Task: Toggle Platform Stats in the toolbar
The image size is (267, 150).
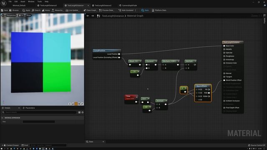Action: (159, 10)
